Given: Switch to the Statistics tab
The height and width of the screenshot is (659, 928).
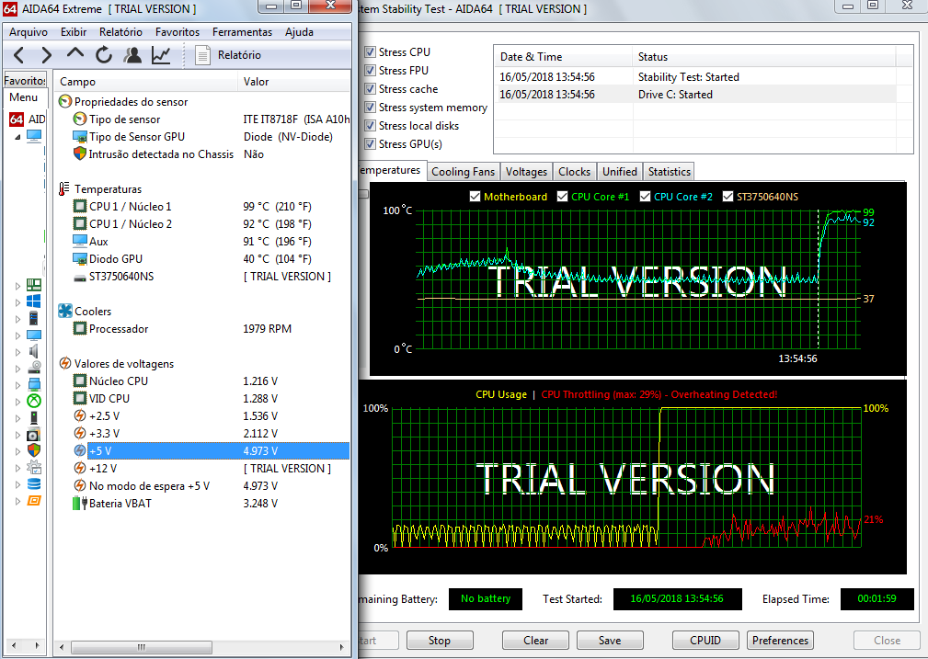Looking at the screenshot, I should (670, 172).
